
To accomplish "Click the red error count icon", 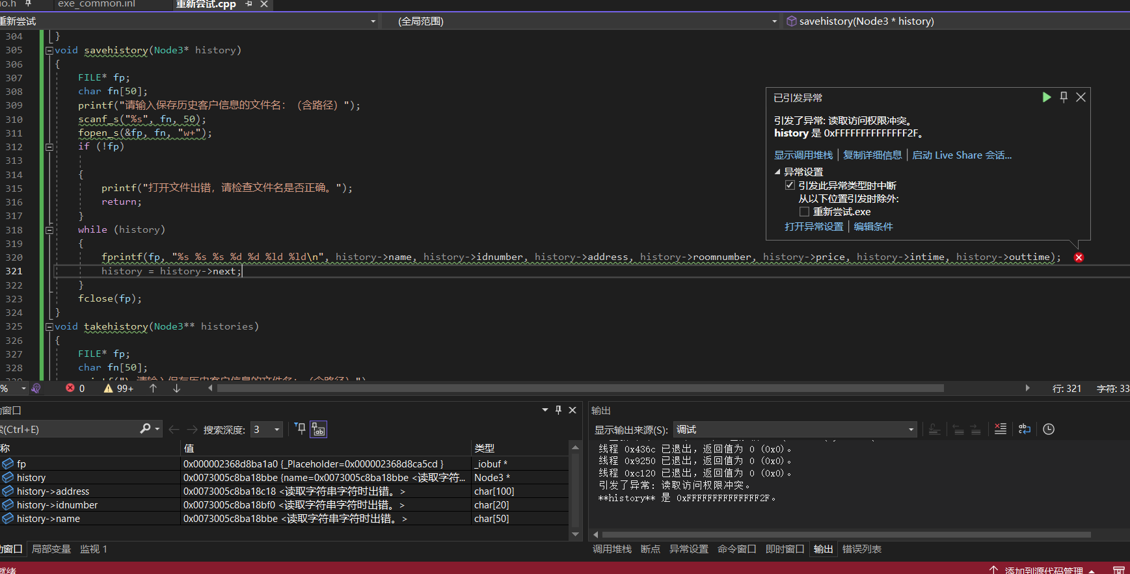I will coord(70,388).
